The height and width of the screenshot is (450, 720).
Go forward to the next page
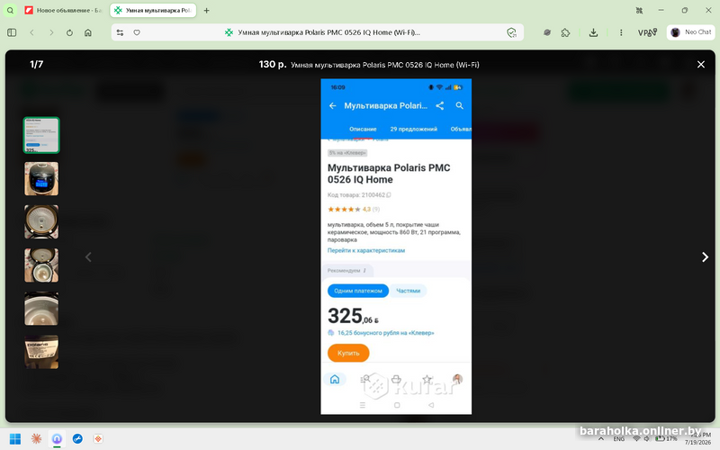pos(51,32)
